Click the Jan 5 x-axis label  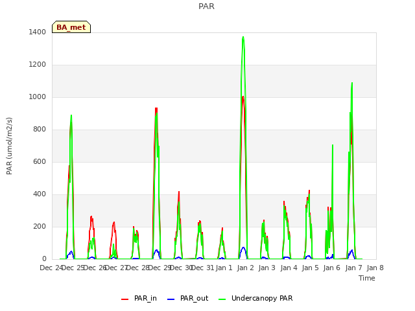point(310,268)
